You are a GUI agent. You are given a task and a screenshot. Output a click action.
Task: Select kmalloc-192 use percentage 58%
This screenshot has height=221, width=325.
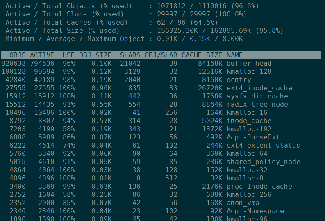tap(68, 129)
